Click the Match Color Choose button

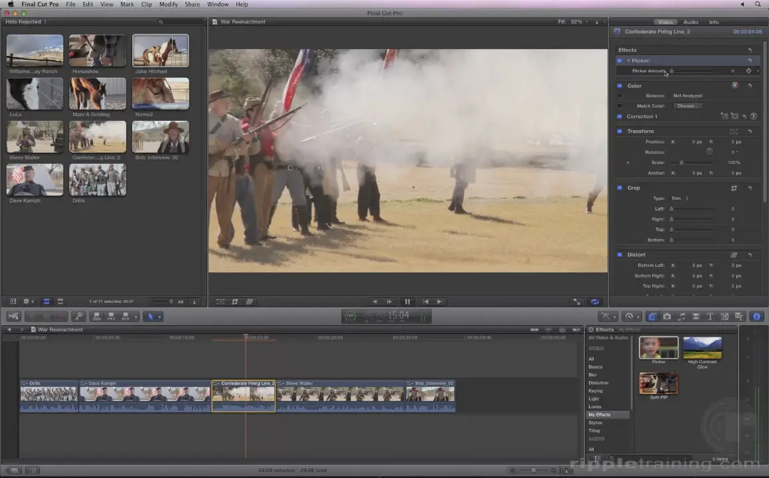click(687, 106)
